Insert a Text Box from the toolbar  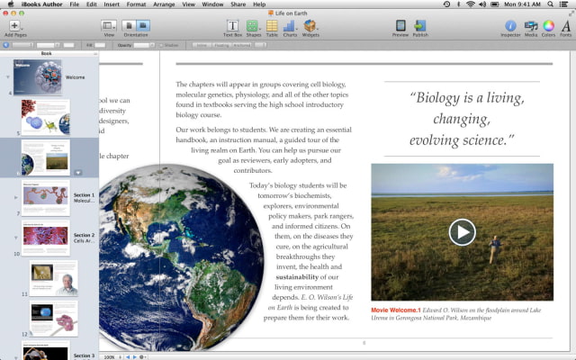click(x=232, y=27)
